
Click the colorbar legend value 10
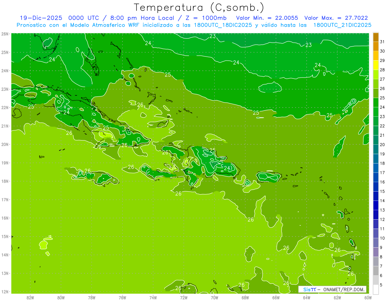coord(383,238)
